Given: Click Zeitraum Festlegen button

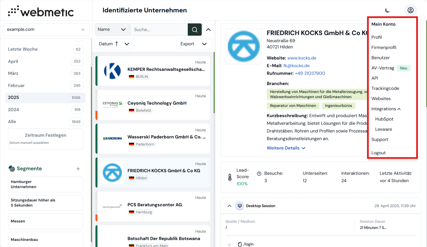Looking at the screenshot, I should pos(45,139).
